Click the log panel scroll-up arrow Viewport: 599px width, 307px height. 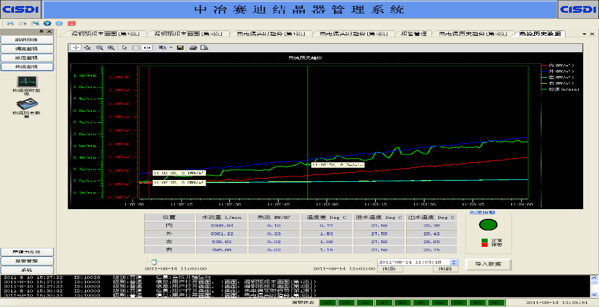coord(594,278)
